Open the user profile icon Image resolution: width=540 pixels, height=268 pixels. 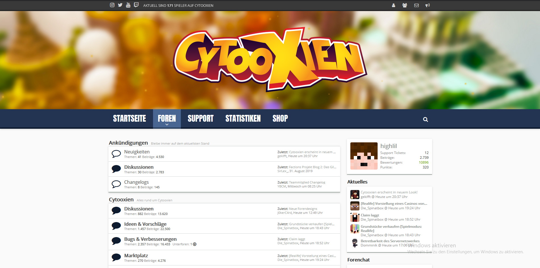[394, 5]
